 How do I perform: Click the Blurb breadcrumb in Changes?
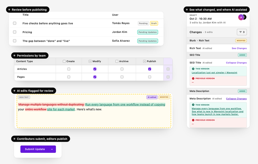pos(192,41)
